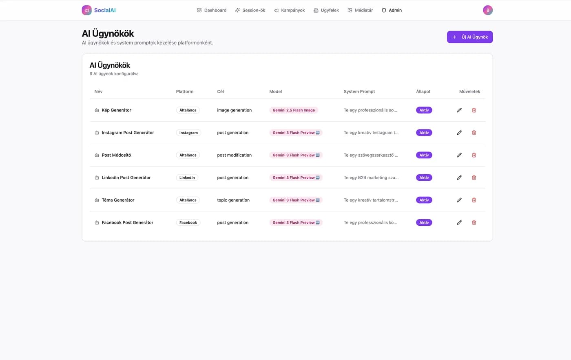Screen dimensions: 571x360
Task: Click the Kép Generátor agent name
Action: point(117,110)
